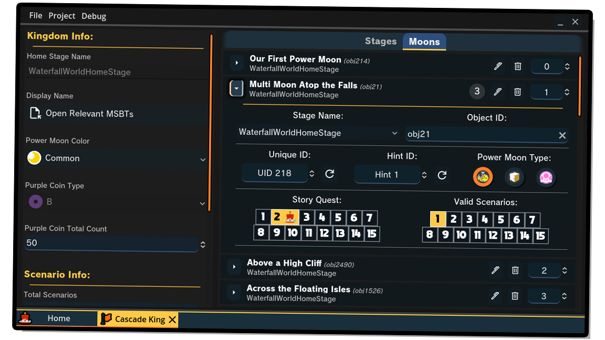Expand the Our First Power Moon row
The height and width of the screenshot is (340, 605).
click(237, 62)
